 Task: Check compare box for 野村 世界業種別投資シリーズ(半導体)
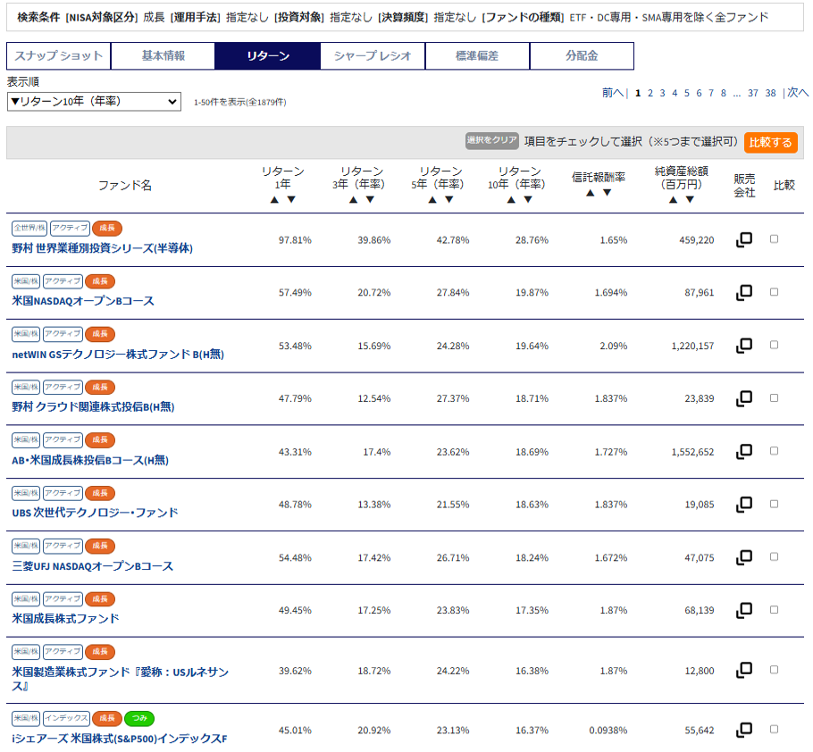pos(774,239)
